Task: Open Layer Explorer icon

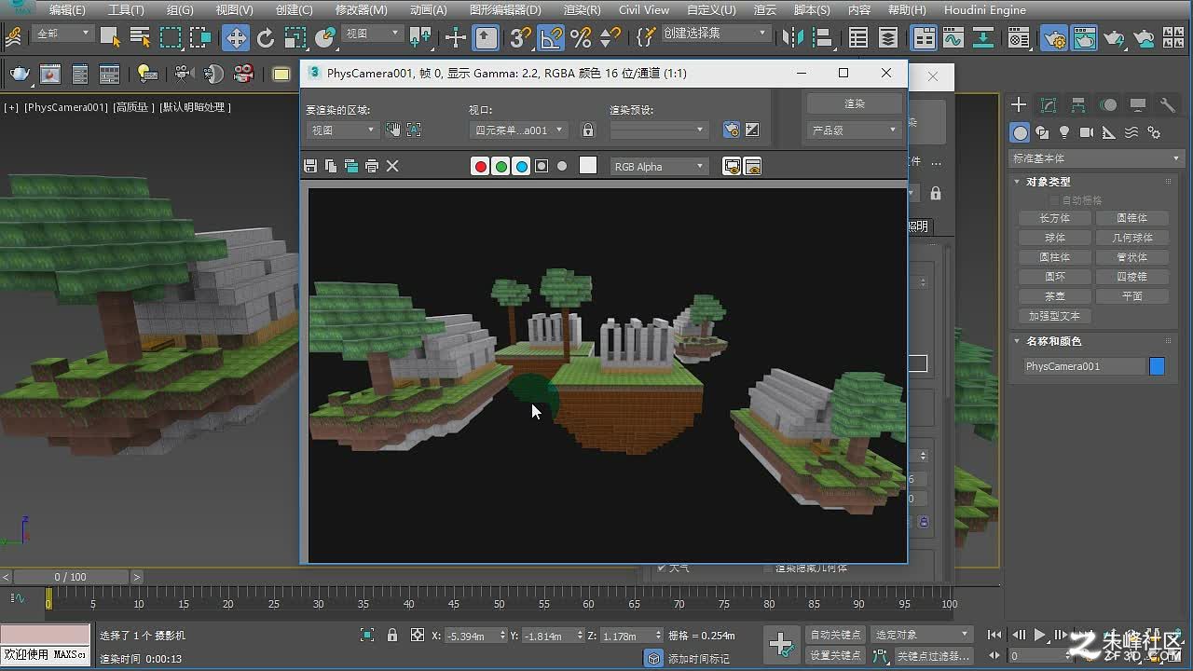Action: 888,38
